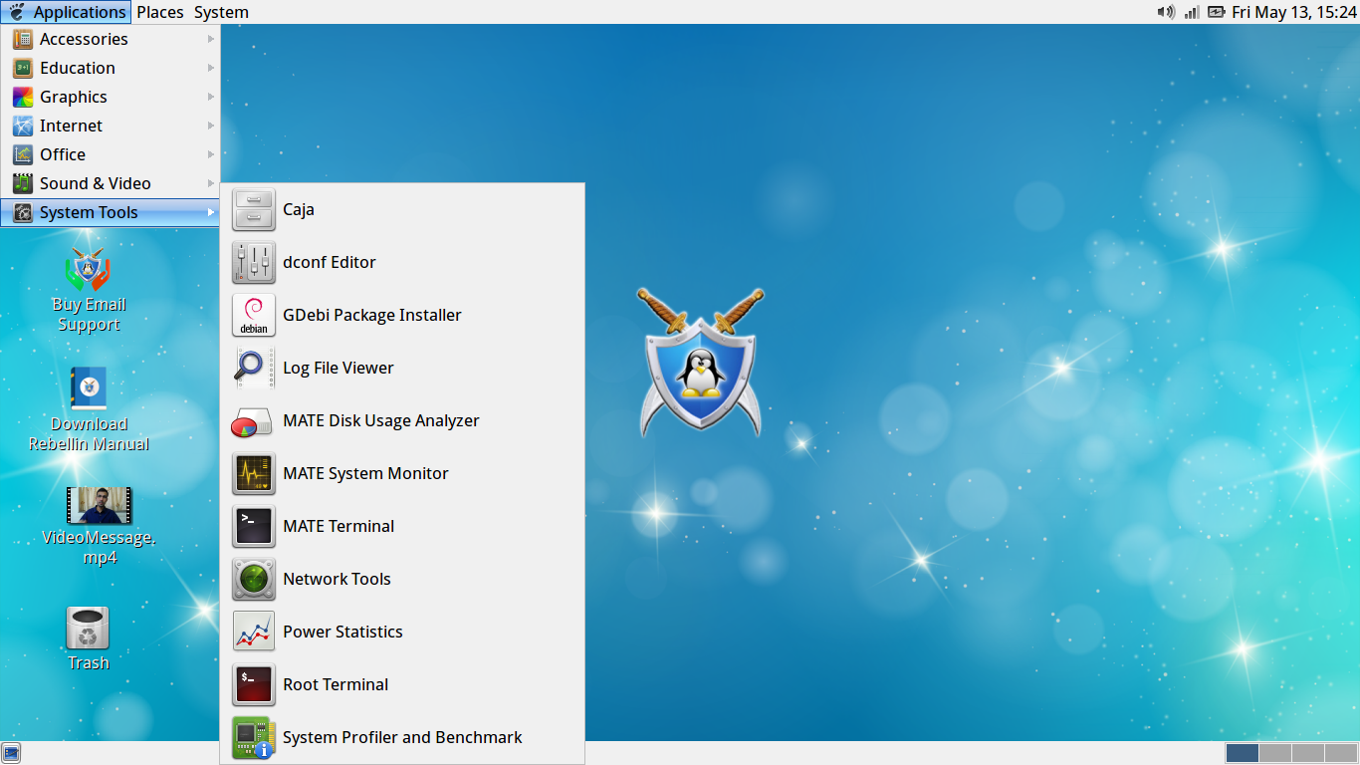The height and width of the screenshot is (765, 1360).
Task: Select Sound & Video menu entry
Action: [110, 184]
